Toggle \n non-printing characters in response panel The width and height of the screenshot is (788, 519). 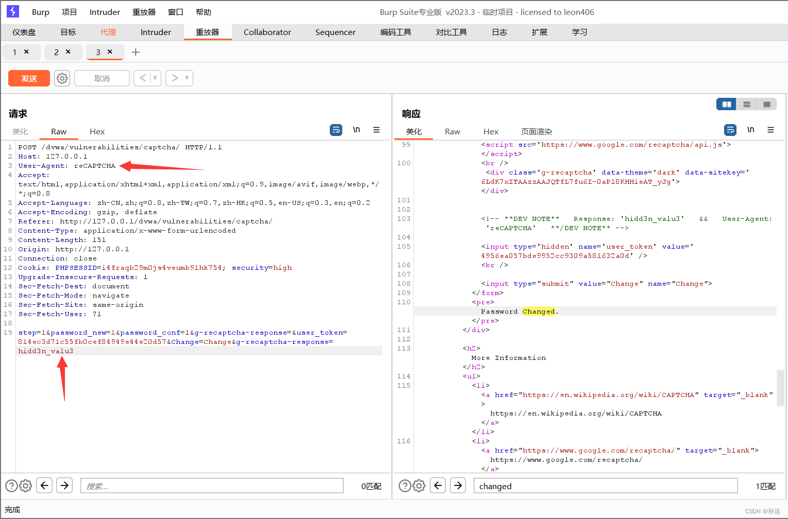click(x=750, y=130)
